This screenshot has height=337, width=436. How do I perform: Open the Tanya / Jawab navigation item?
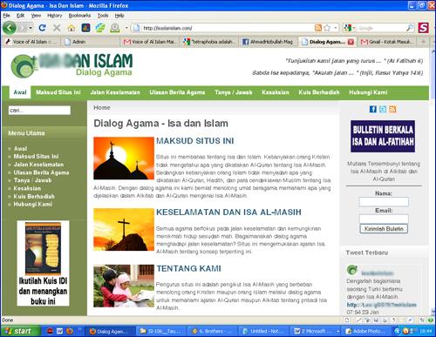pos(234,92)
